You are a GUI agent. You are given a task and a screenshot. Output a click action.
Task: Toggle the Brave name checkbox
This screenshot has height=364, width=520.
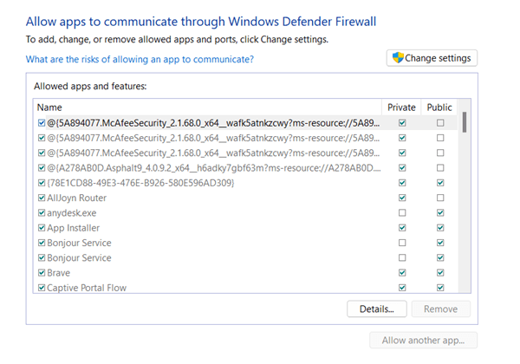(x=41, y=272)
